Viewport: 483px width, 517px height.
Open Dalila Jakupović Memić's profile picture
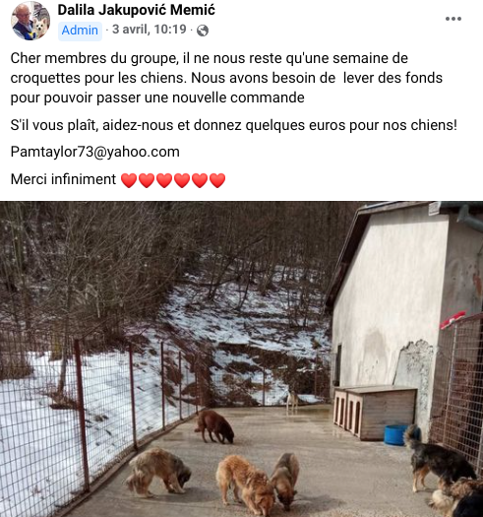tap(30, 21)
